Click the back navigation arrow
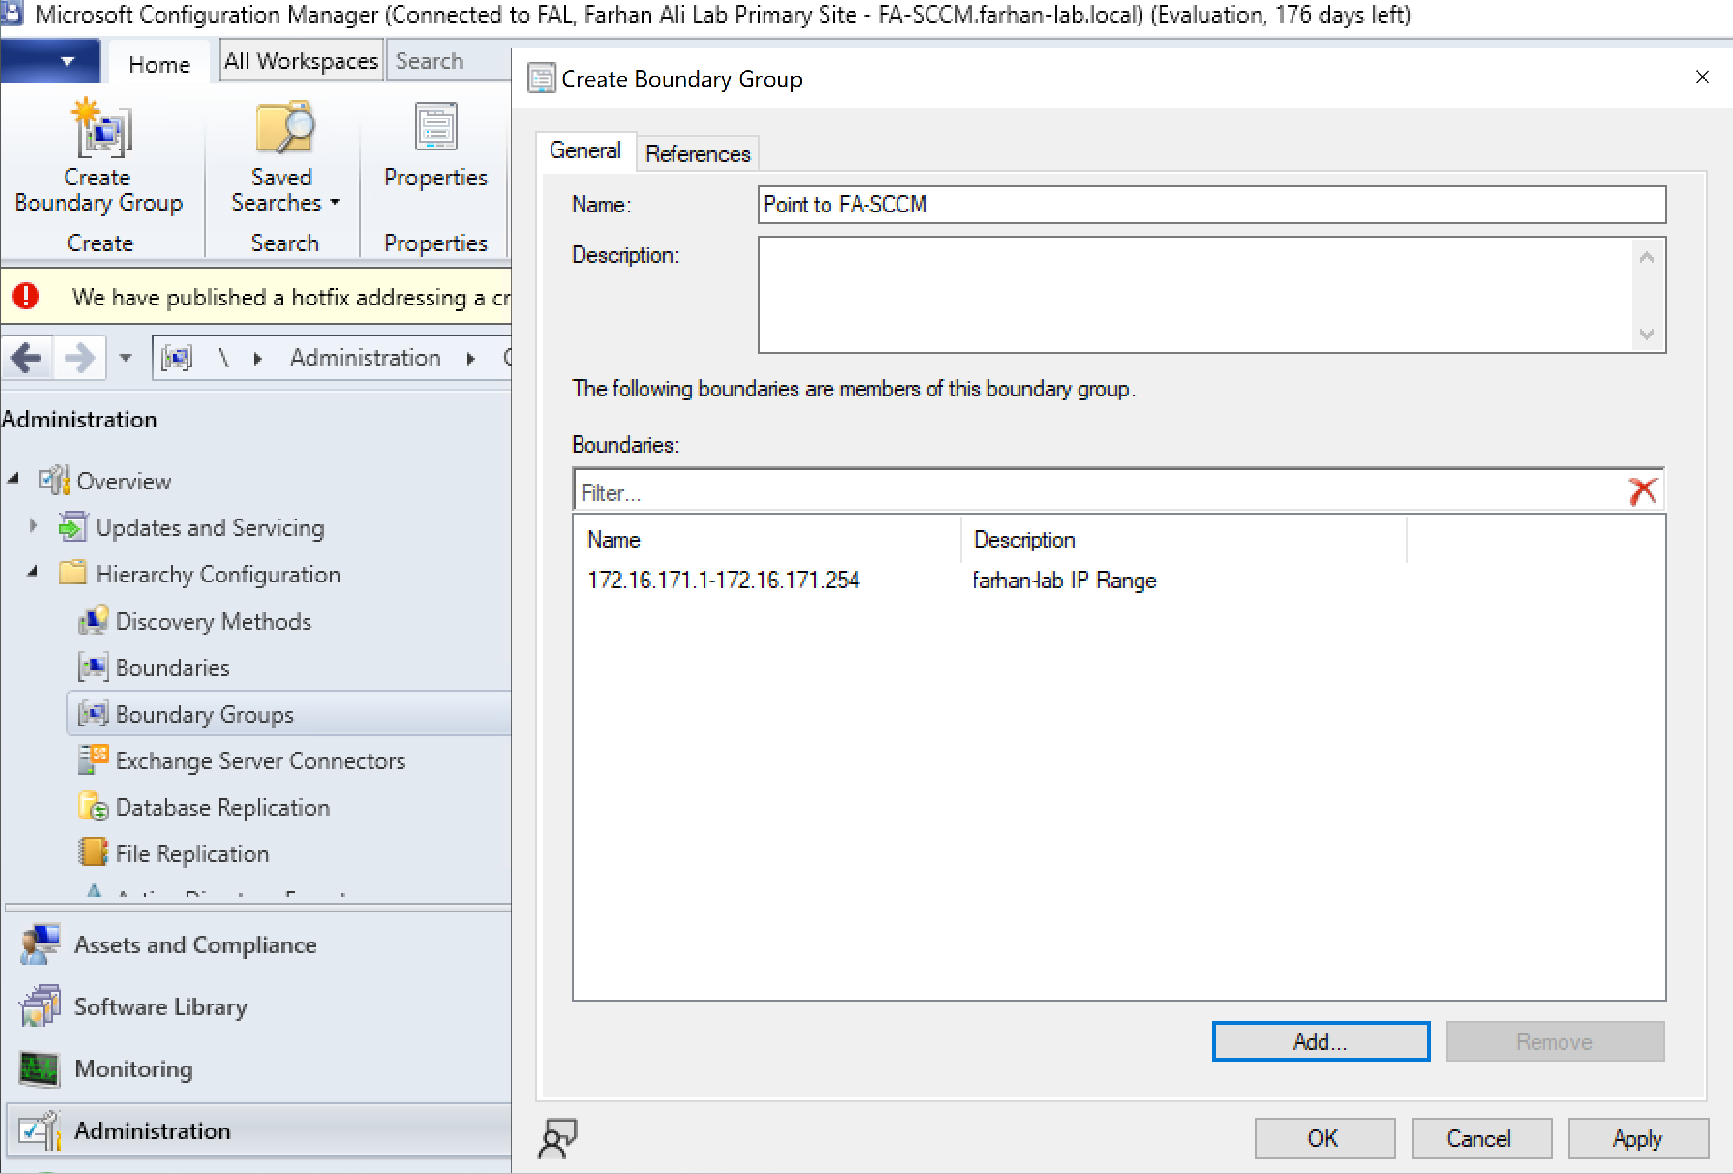Viewport: 1733px width, 1174px height. (x=27, y=358)
